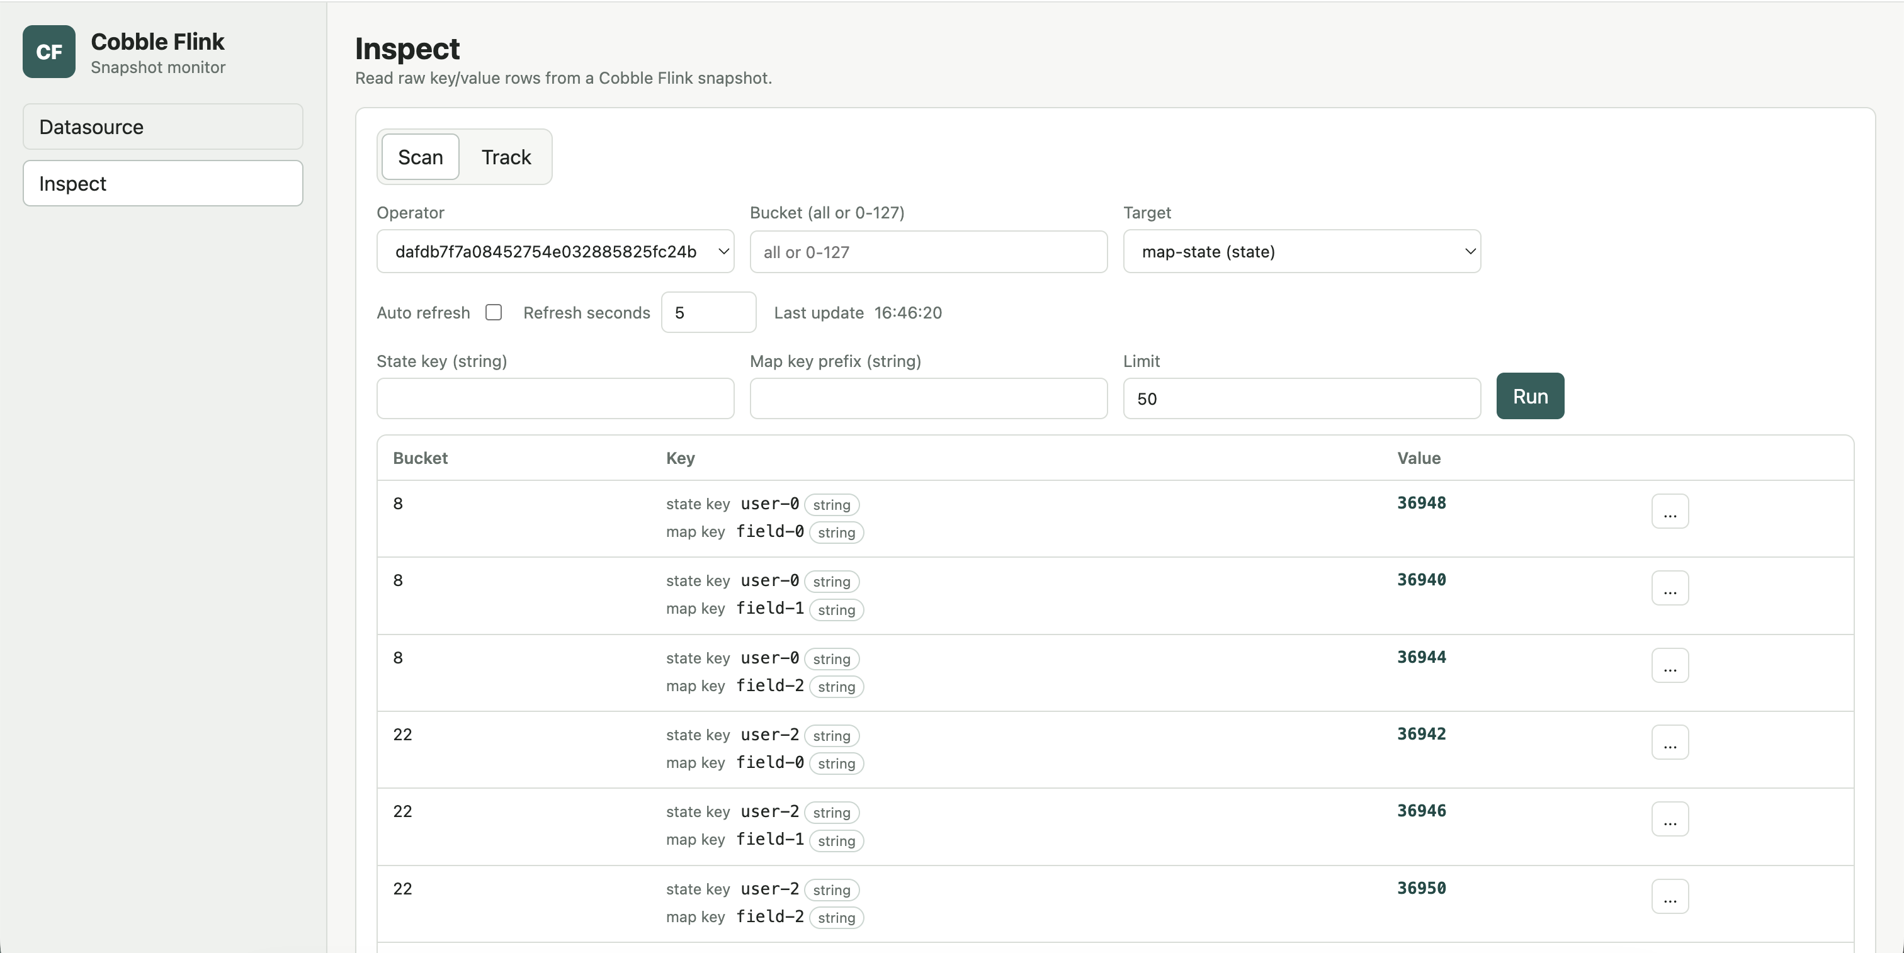1904x953 pixels.
Task: Select value 36944 in the table
Action: 1420,658
